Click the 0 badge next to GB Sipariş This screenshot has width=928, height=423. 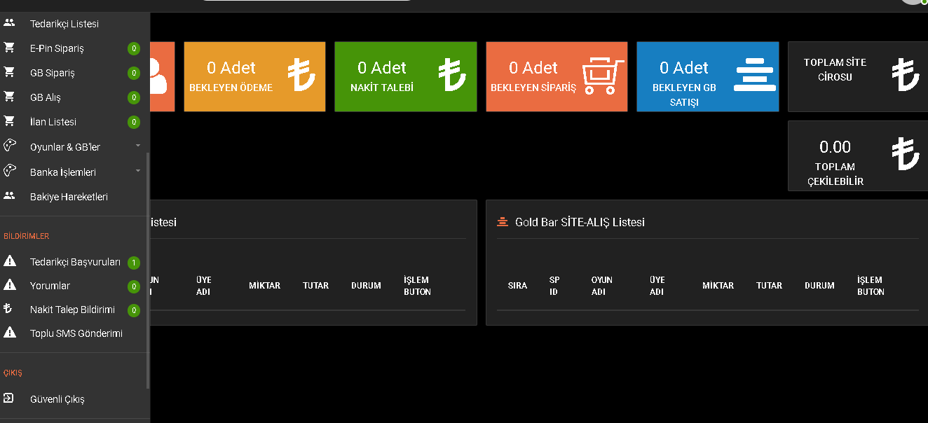click(134, 74)
